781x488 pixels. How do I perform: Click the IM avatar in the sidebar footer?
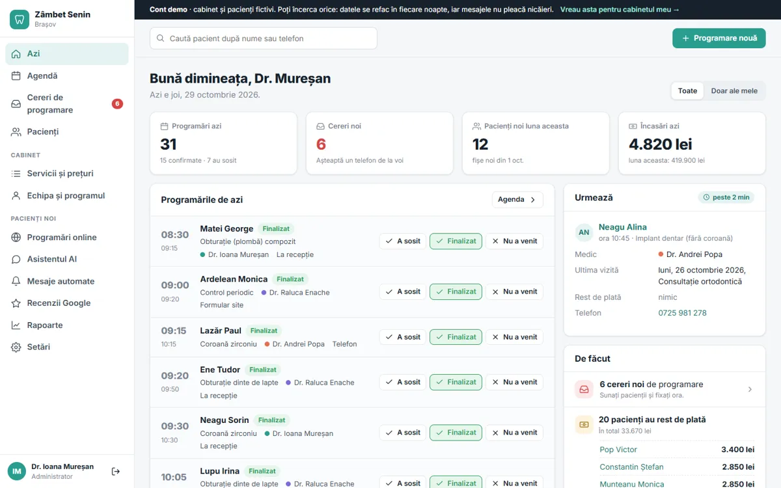[x=17, y=471]
